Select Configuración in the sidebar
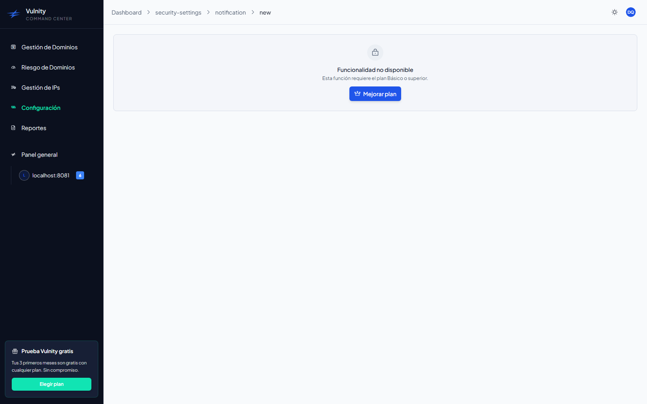This screenshot has width=647, height=404. (x=40, y=108)
